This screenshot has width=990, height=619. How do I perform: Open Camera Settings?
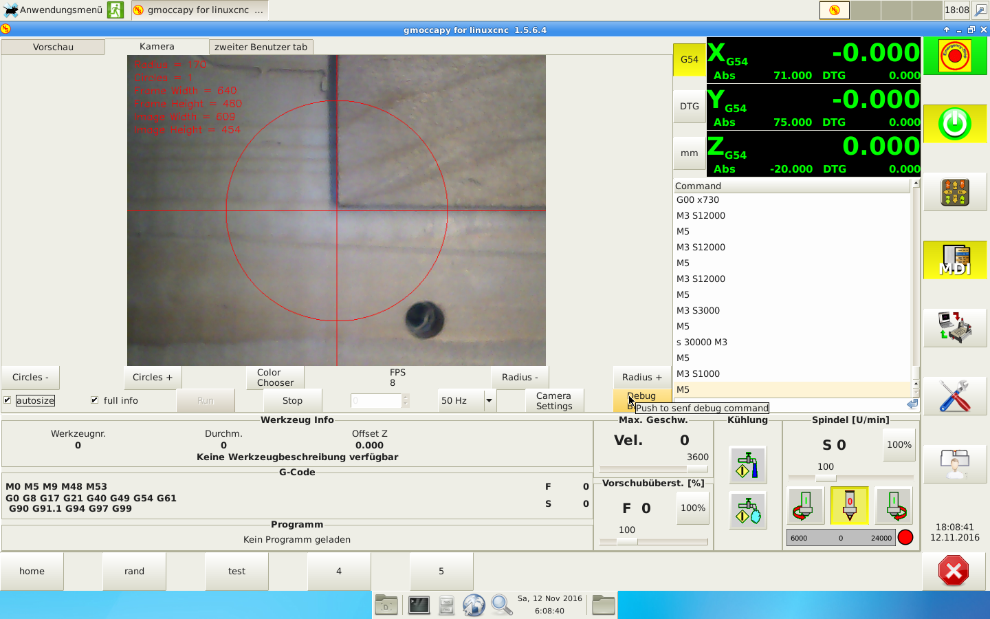[554, 401]
